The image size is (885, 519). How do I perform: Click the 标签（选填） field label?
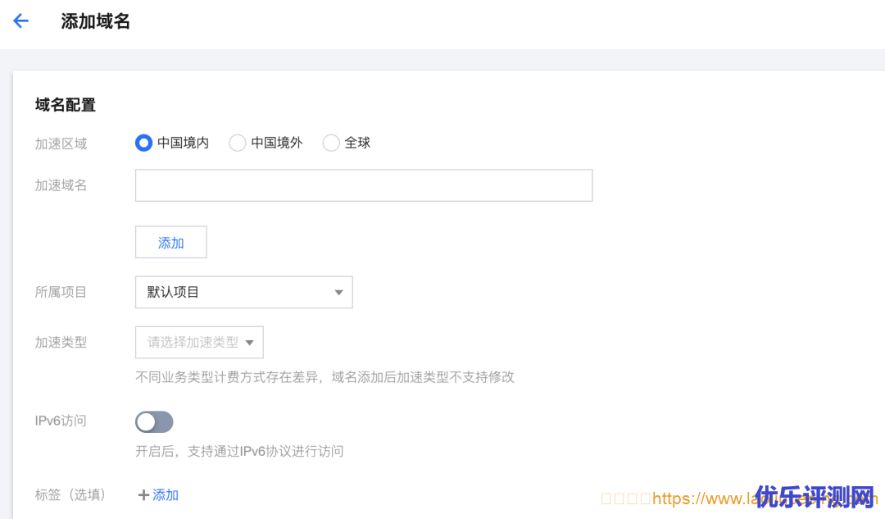point(70,495)
